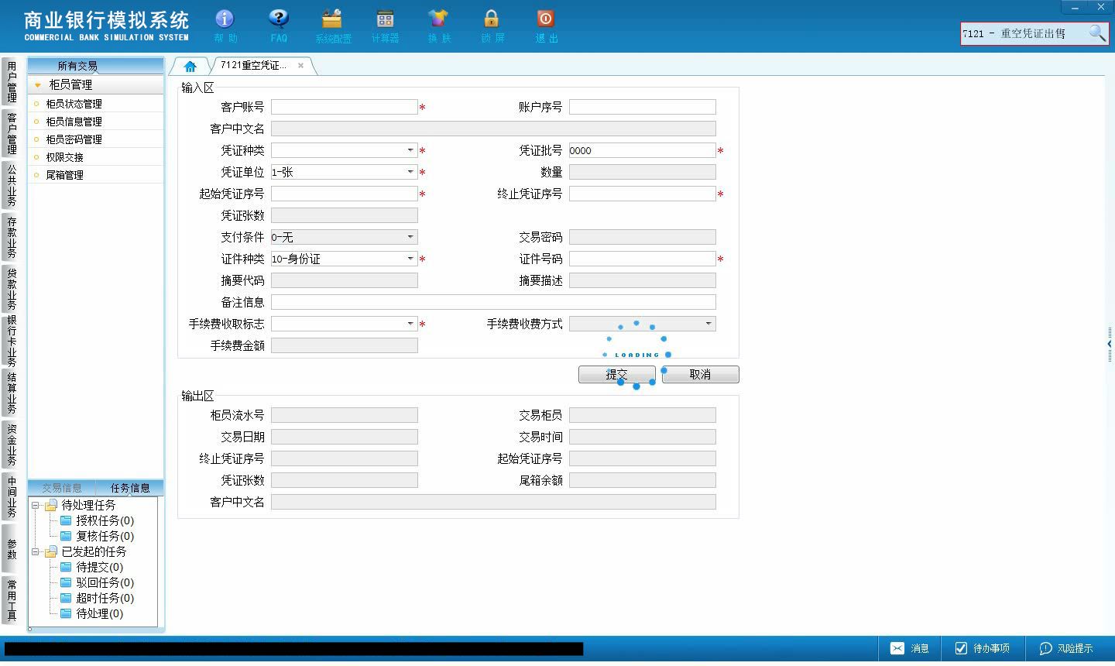Select 复核任务(0) tree item
This screenshot has width=1115, height=666.
tap(105, 536)
